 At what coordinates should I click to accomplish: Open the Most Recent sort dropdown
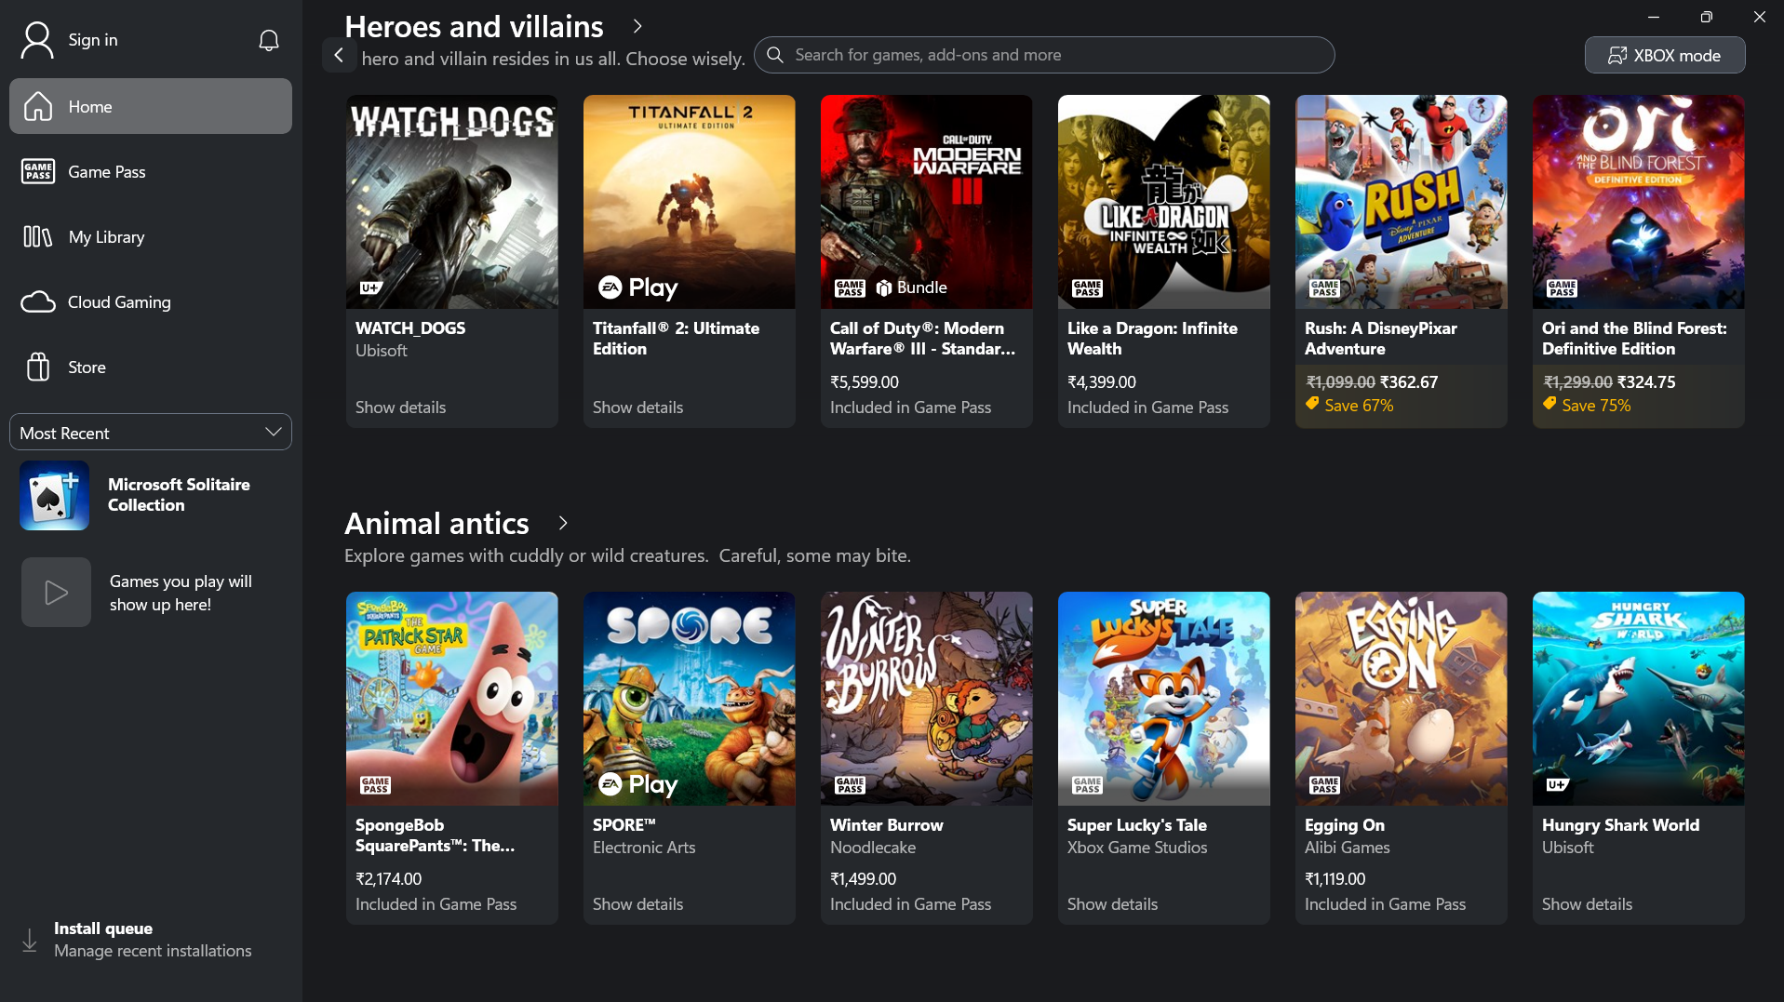point(151,433)
